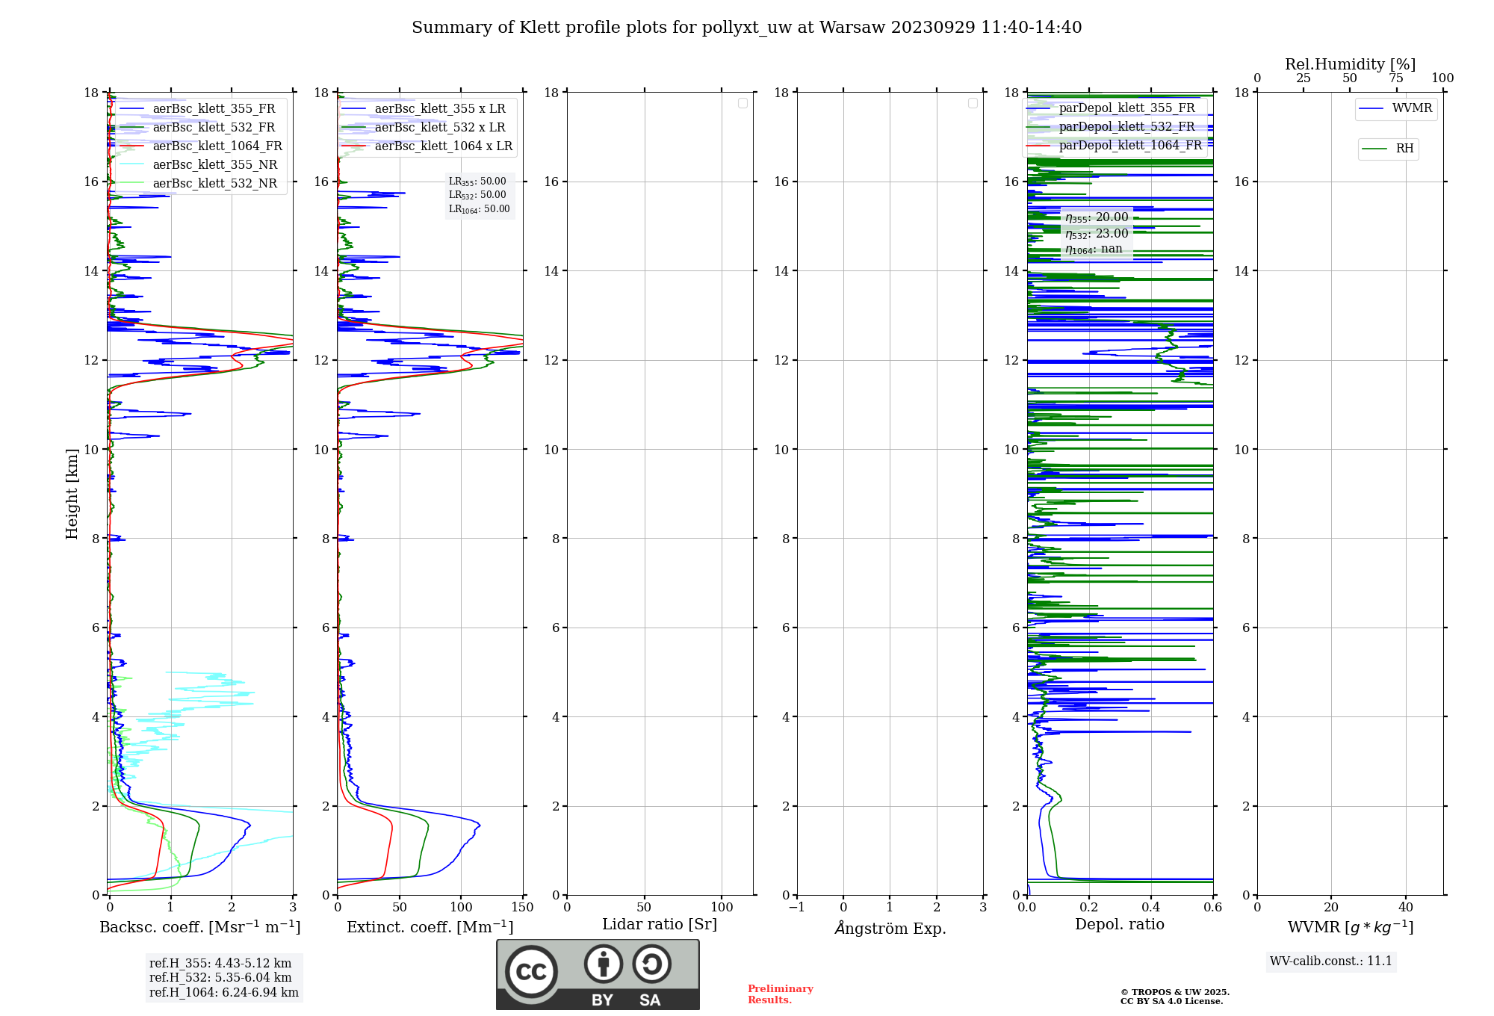The image size is (1494, 1016).
Task: Select legend entry aerBsc_klett_532_NR
Action: 199,184
